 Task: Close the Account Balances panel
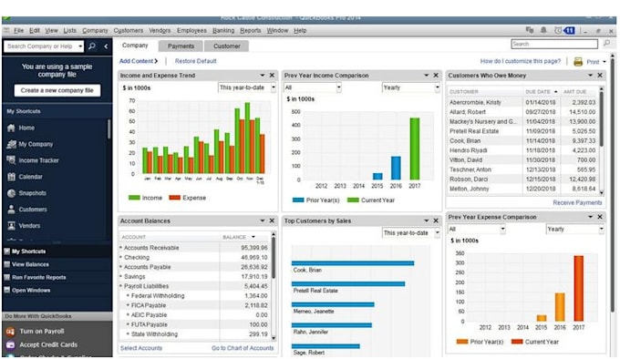[x=272, y=221]
